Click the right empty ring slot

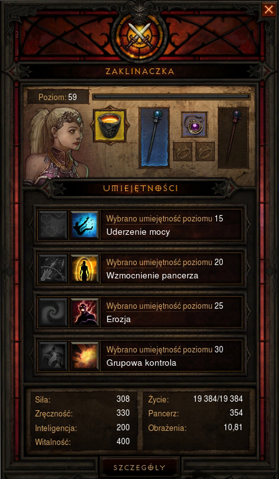(x=206, y=151)
